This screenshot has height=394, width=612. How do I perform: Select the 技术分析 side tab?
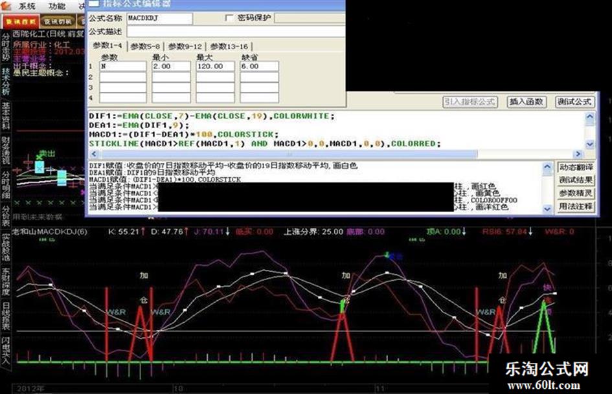pyautogui.click(x=6, y=80)
